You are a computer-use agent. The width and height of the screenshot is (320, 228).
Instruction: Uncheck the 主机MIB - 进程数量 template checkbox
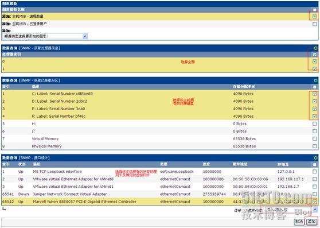[x=314, y=16]
